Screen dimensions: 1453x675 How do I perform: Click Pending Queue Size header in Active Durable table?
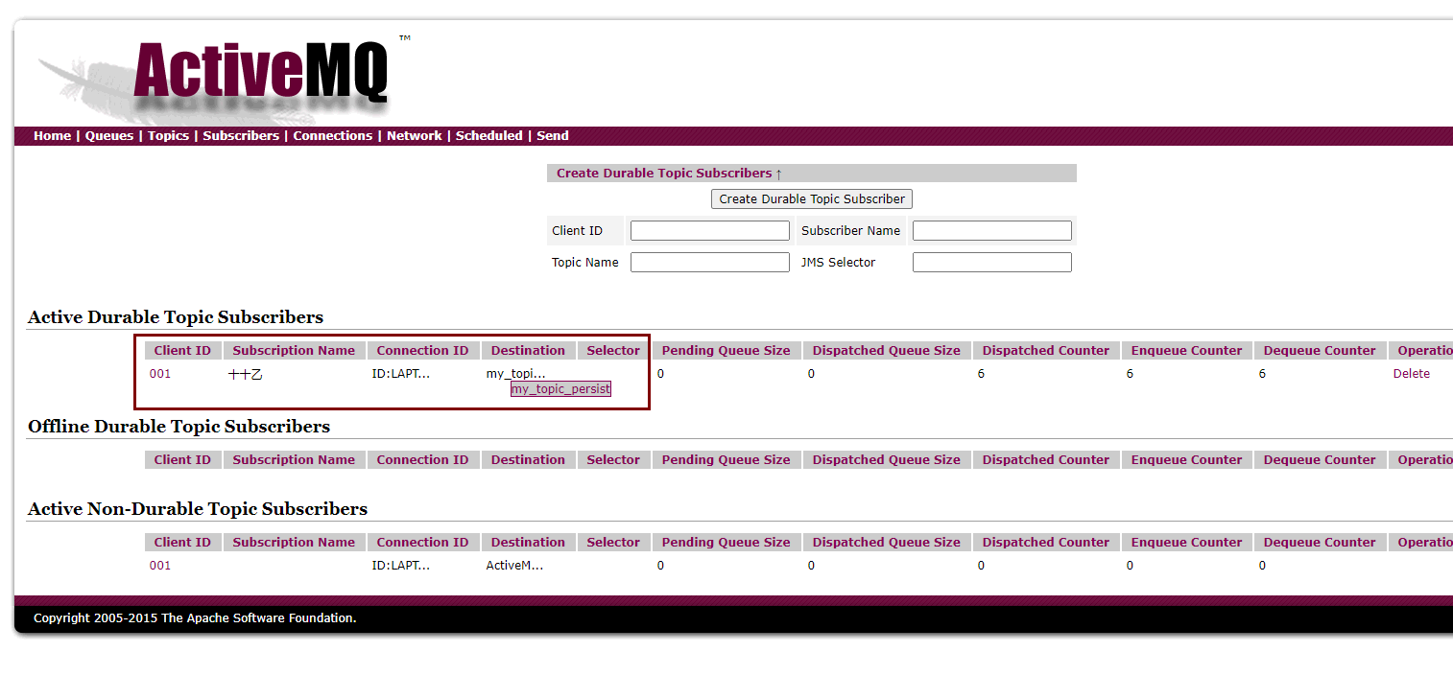pos(726,351)
